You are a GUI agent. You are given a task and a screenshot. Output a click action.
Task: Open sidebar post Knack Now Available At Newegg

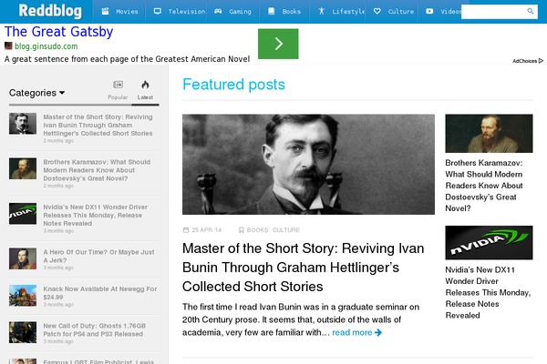pyautogui.click(x=100, y=293)
